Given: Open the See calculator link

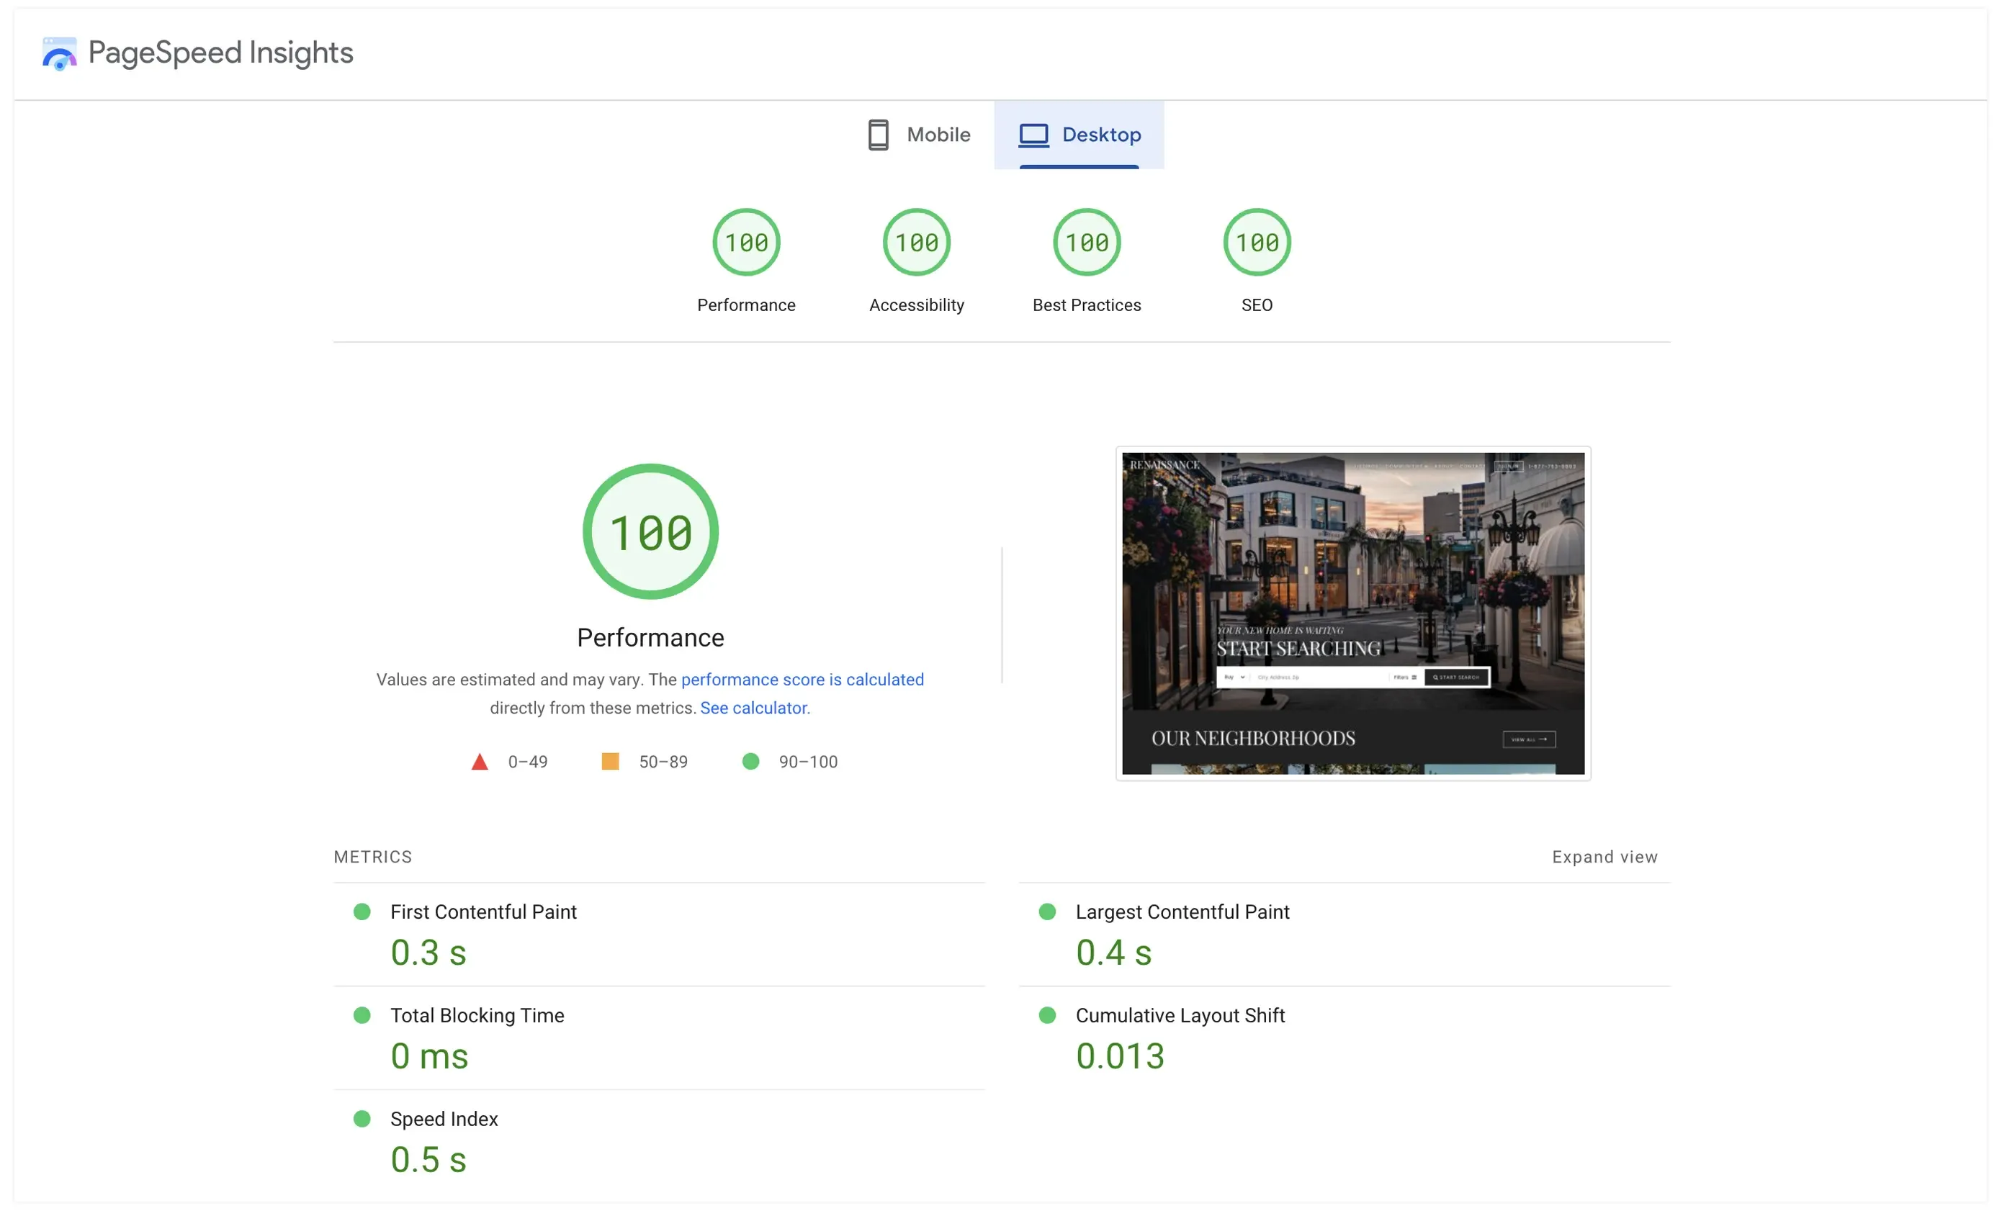Looking at the screenshot, I should pos(753,706).
